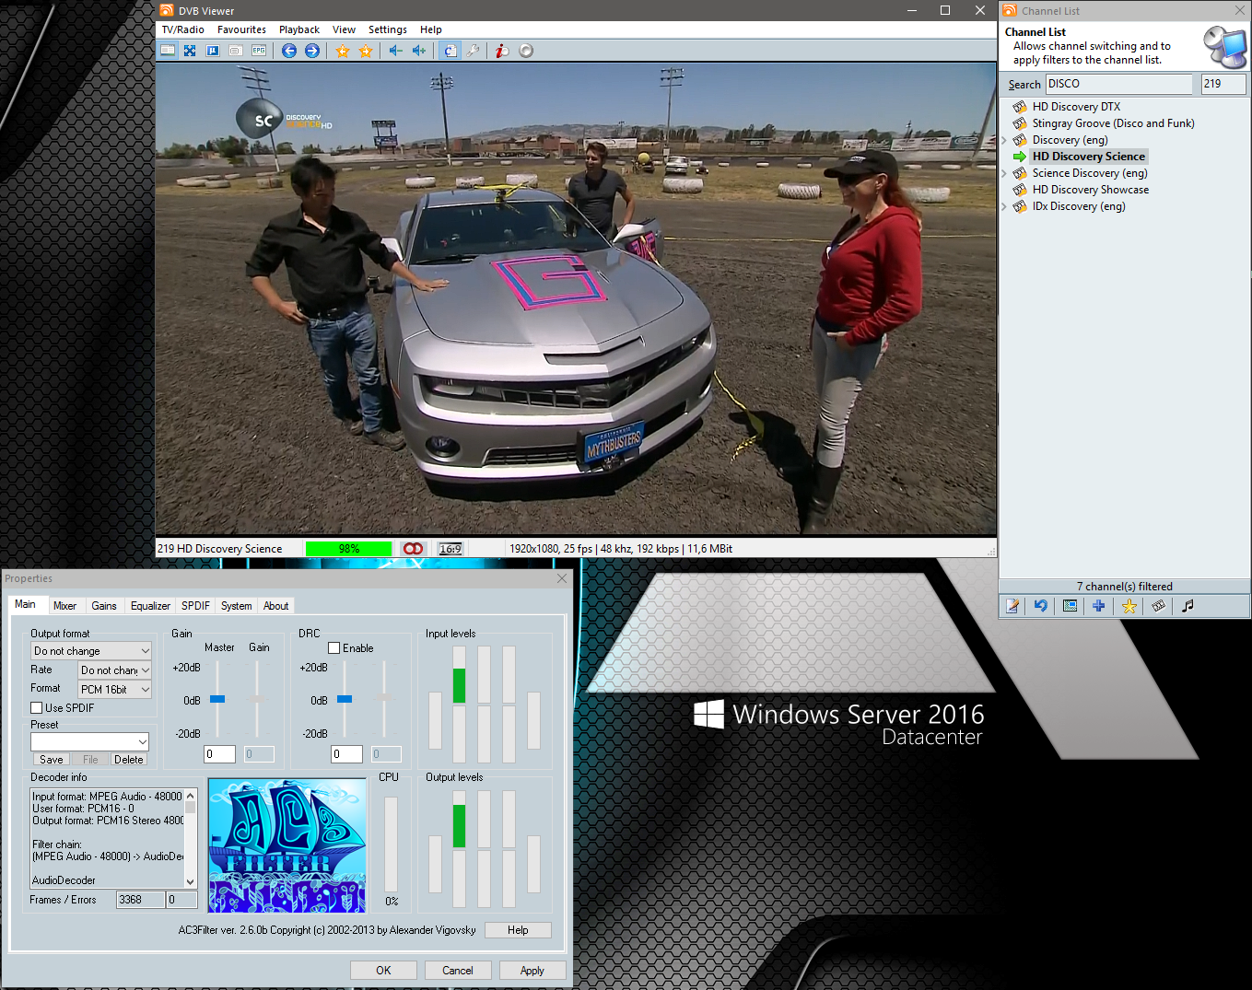1252x990 pixels.
Task: Click the channel number field showing 219
Action: click(1223, 84)
